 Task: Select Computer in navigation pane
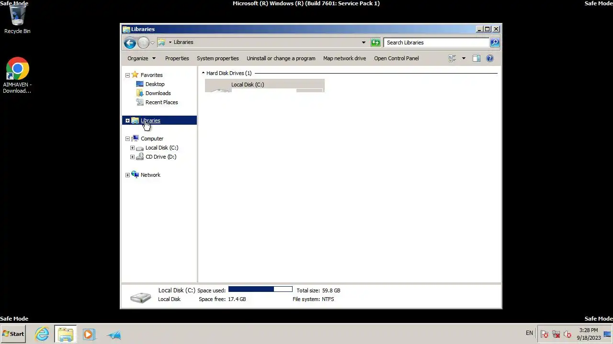152,139
